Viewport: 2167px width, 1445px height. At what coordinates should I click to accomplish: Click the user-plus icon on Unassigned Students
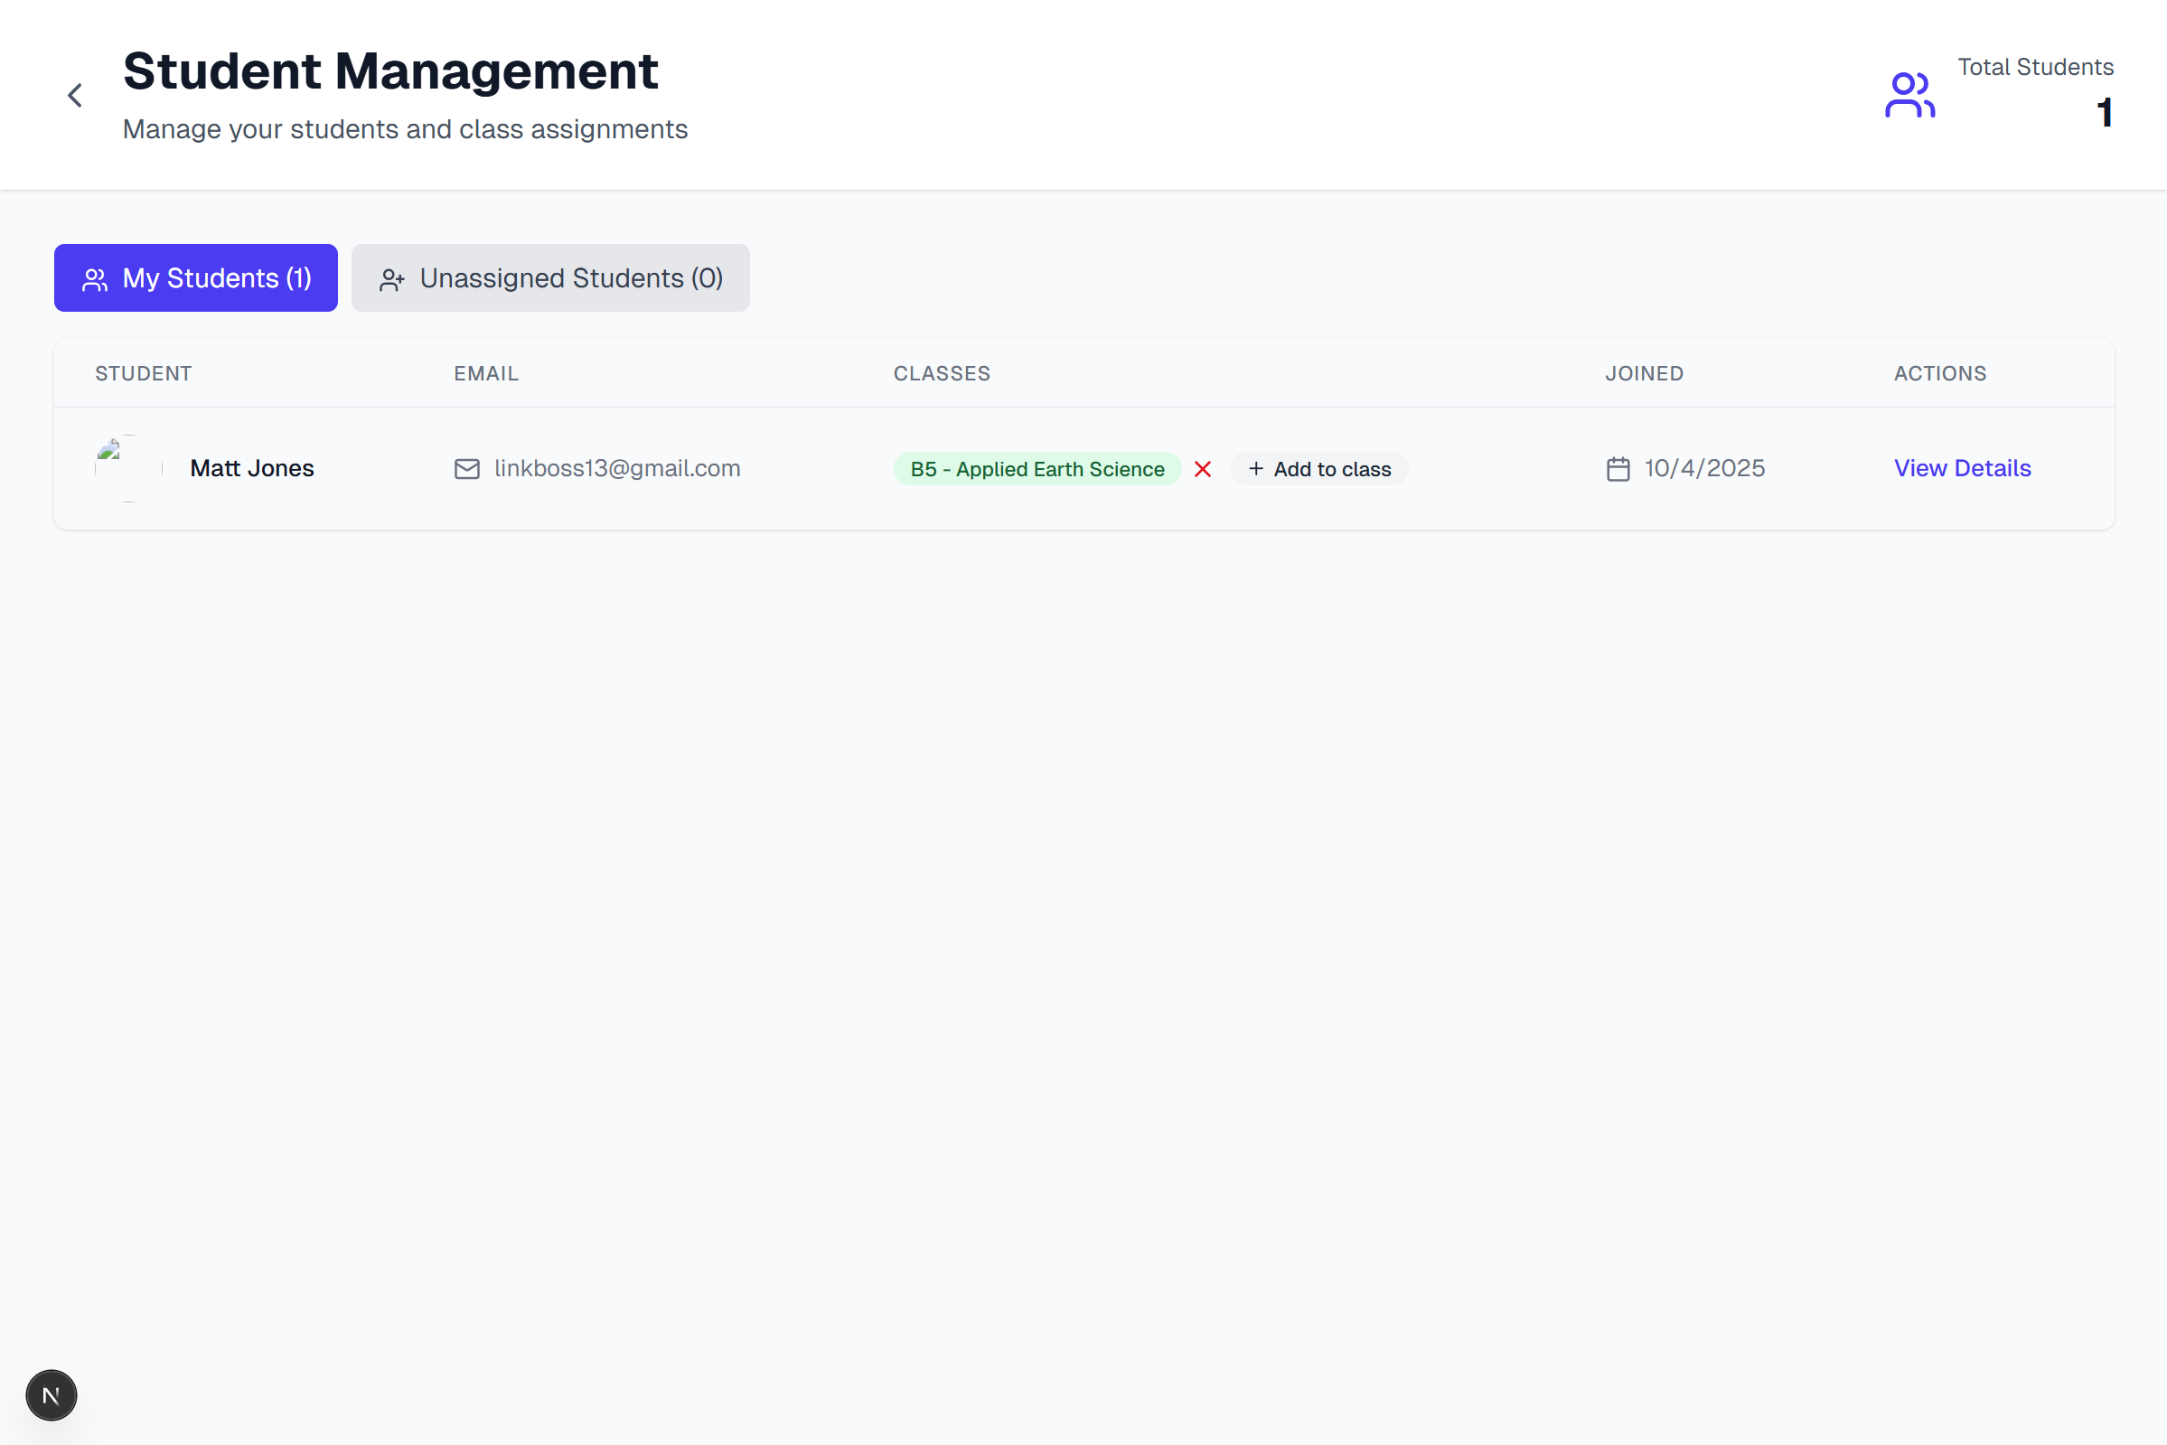coord(393,277)
